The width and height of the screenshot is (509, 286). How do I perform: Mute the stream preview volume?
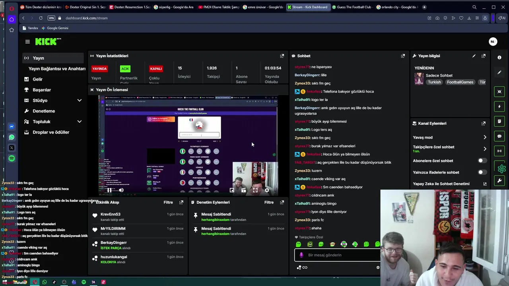(121, 190)
